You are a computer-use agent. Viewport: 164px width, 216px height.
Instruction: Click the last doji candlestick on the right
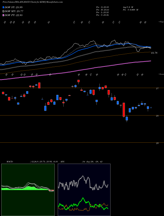pyautogui.click(x=151, y=108)
